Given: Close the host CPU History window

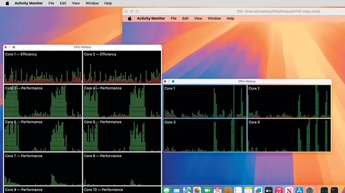Looking at the screenshot, I should point(6,47).
